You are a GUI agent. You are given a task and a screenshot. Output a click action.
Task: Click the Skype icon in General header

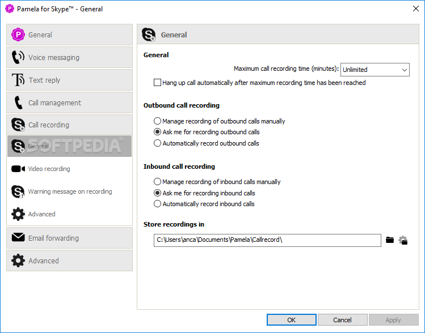pos(149,35)
